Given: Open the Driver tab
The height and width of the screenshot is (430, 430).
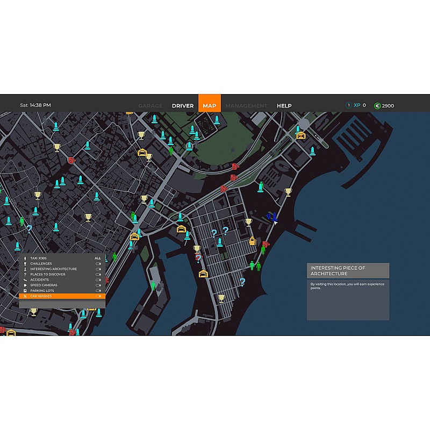Looking at the screenshot, I should tap(183, 106).
